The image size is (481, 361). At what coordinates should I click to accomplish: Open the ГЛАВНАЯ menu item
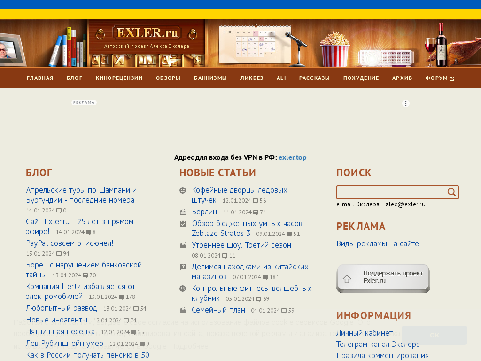point(40,78)
